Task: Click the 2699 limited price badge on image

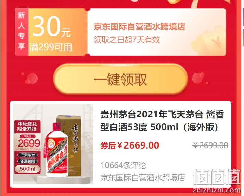Action: [28, 143]
